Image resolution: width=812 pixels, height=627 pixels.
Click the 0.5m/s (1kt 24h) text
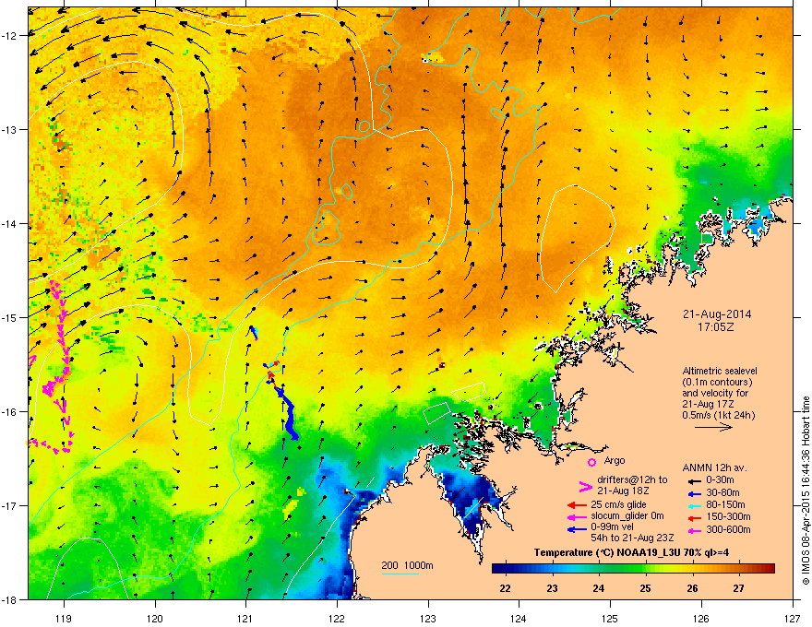718,415
